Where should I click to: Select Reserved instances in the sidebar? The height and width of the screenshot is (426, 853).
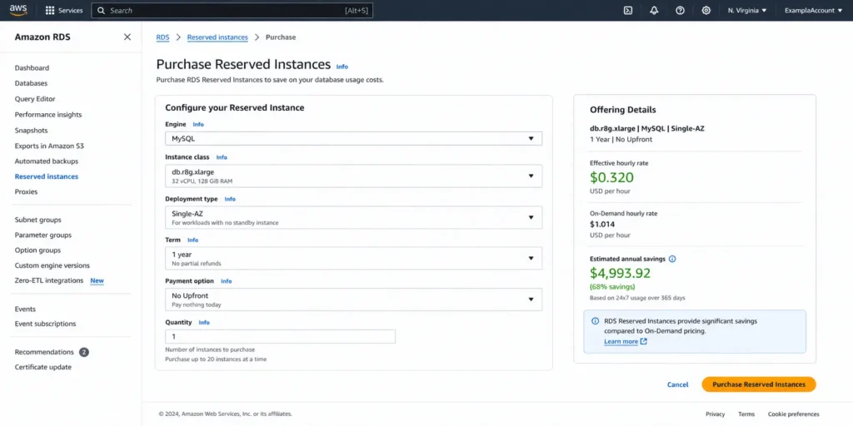coord(47,176)
